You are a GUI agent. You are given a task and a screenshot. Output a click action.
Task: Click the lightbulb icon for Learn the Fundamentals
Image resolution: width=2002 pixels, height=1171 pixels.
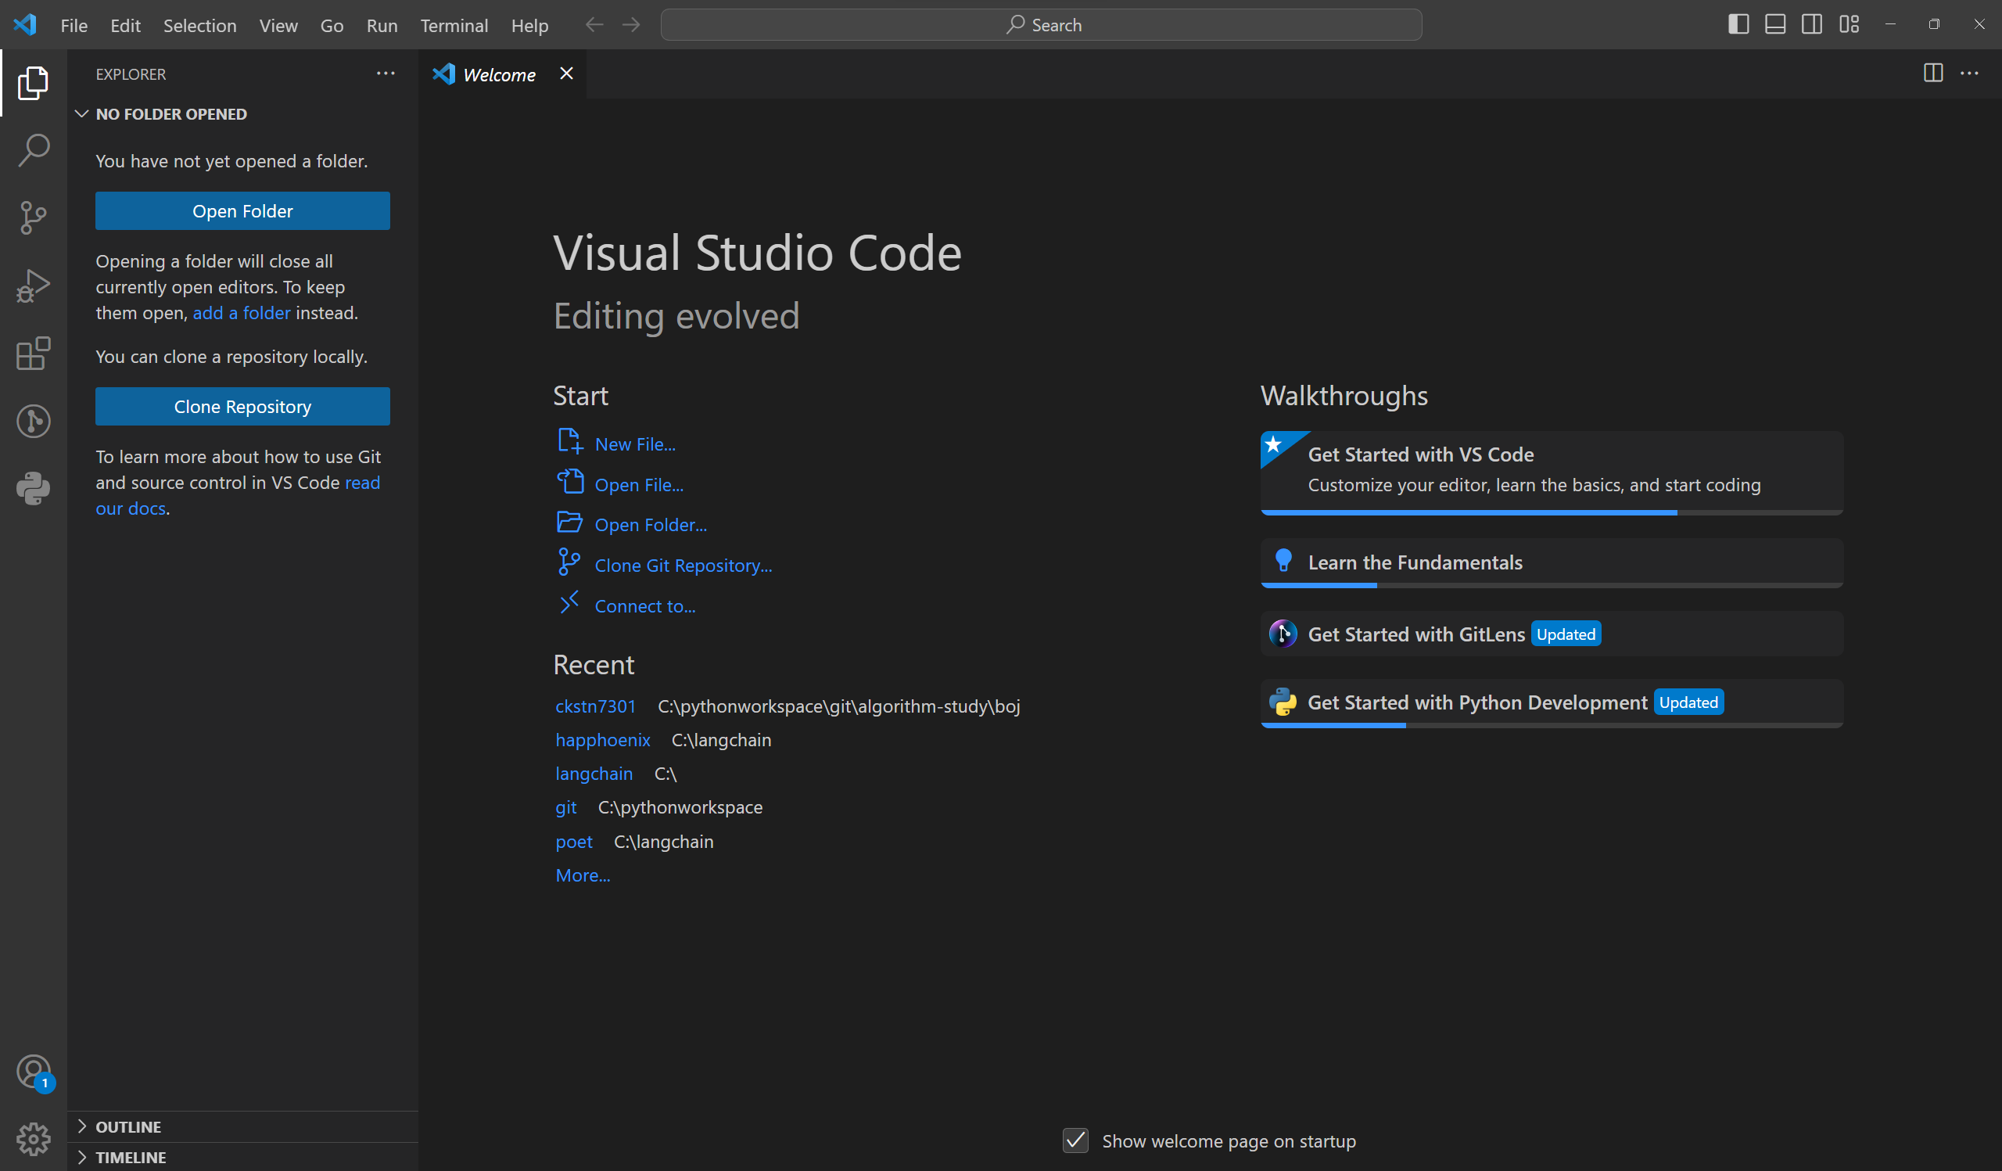tap(1283, 561)
